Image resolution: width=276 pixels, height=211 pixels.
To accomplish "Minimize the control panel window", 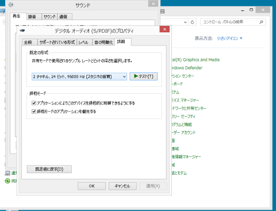I will pos(243,10).
